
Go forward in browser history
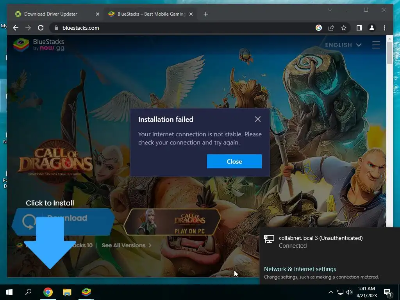click(28, 28)
